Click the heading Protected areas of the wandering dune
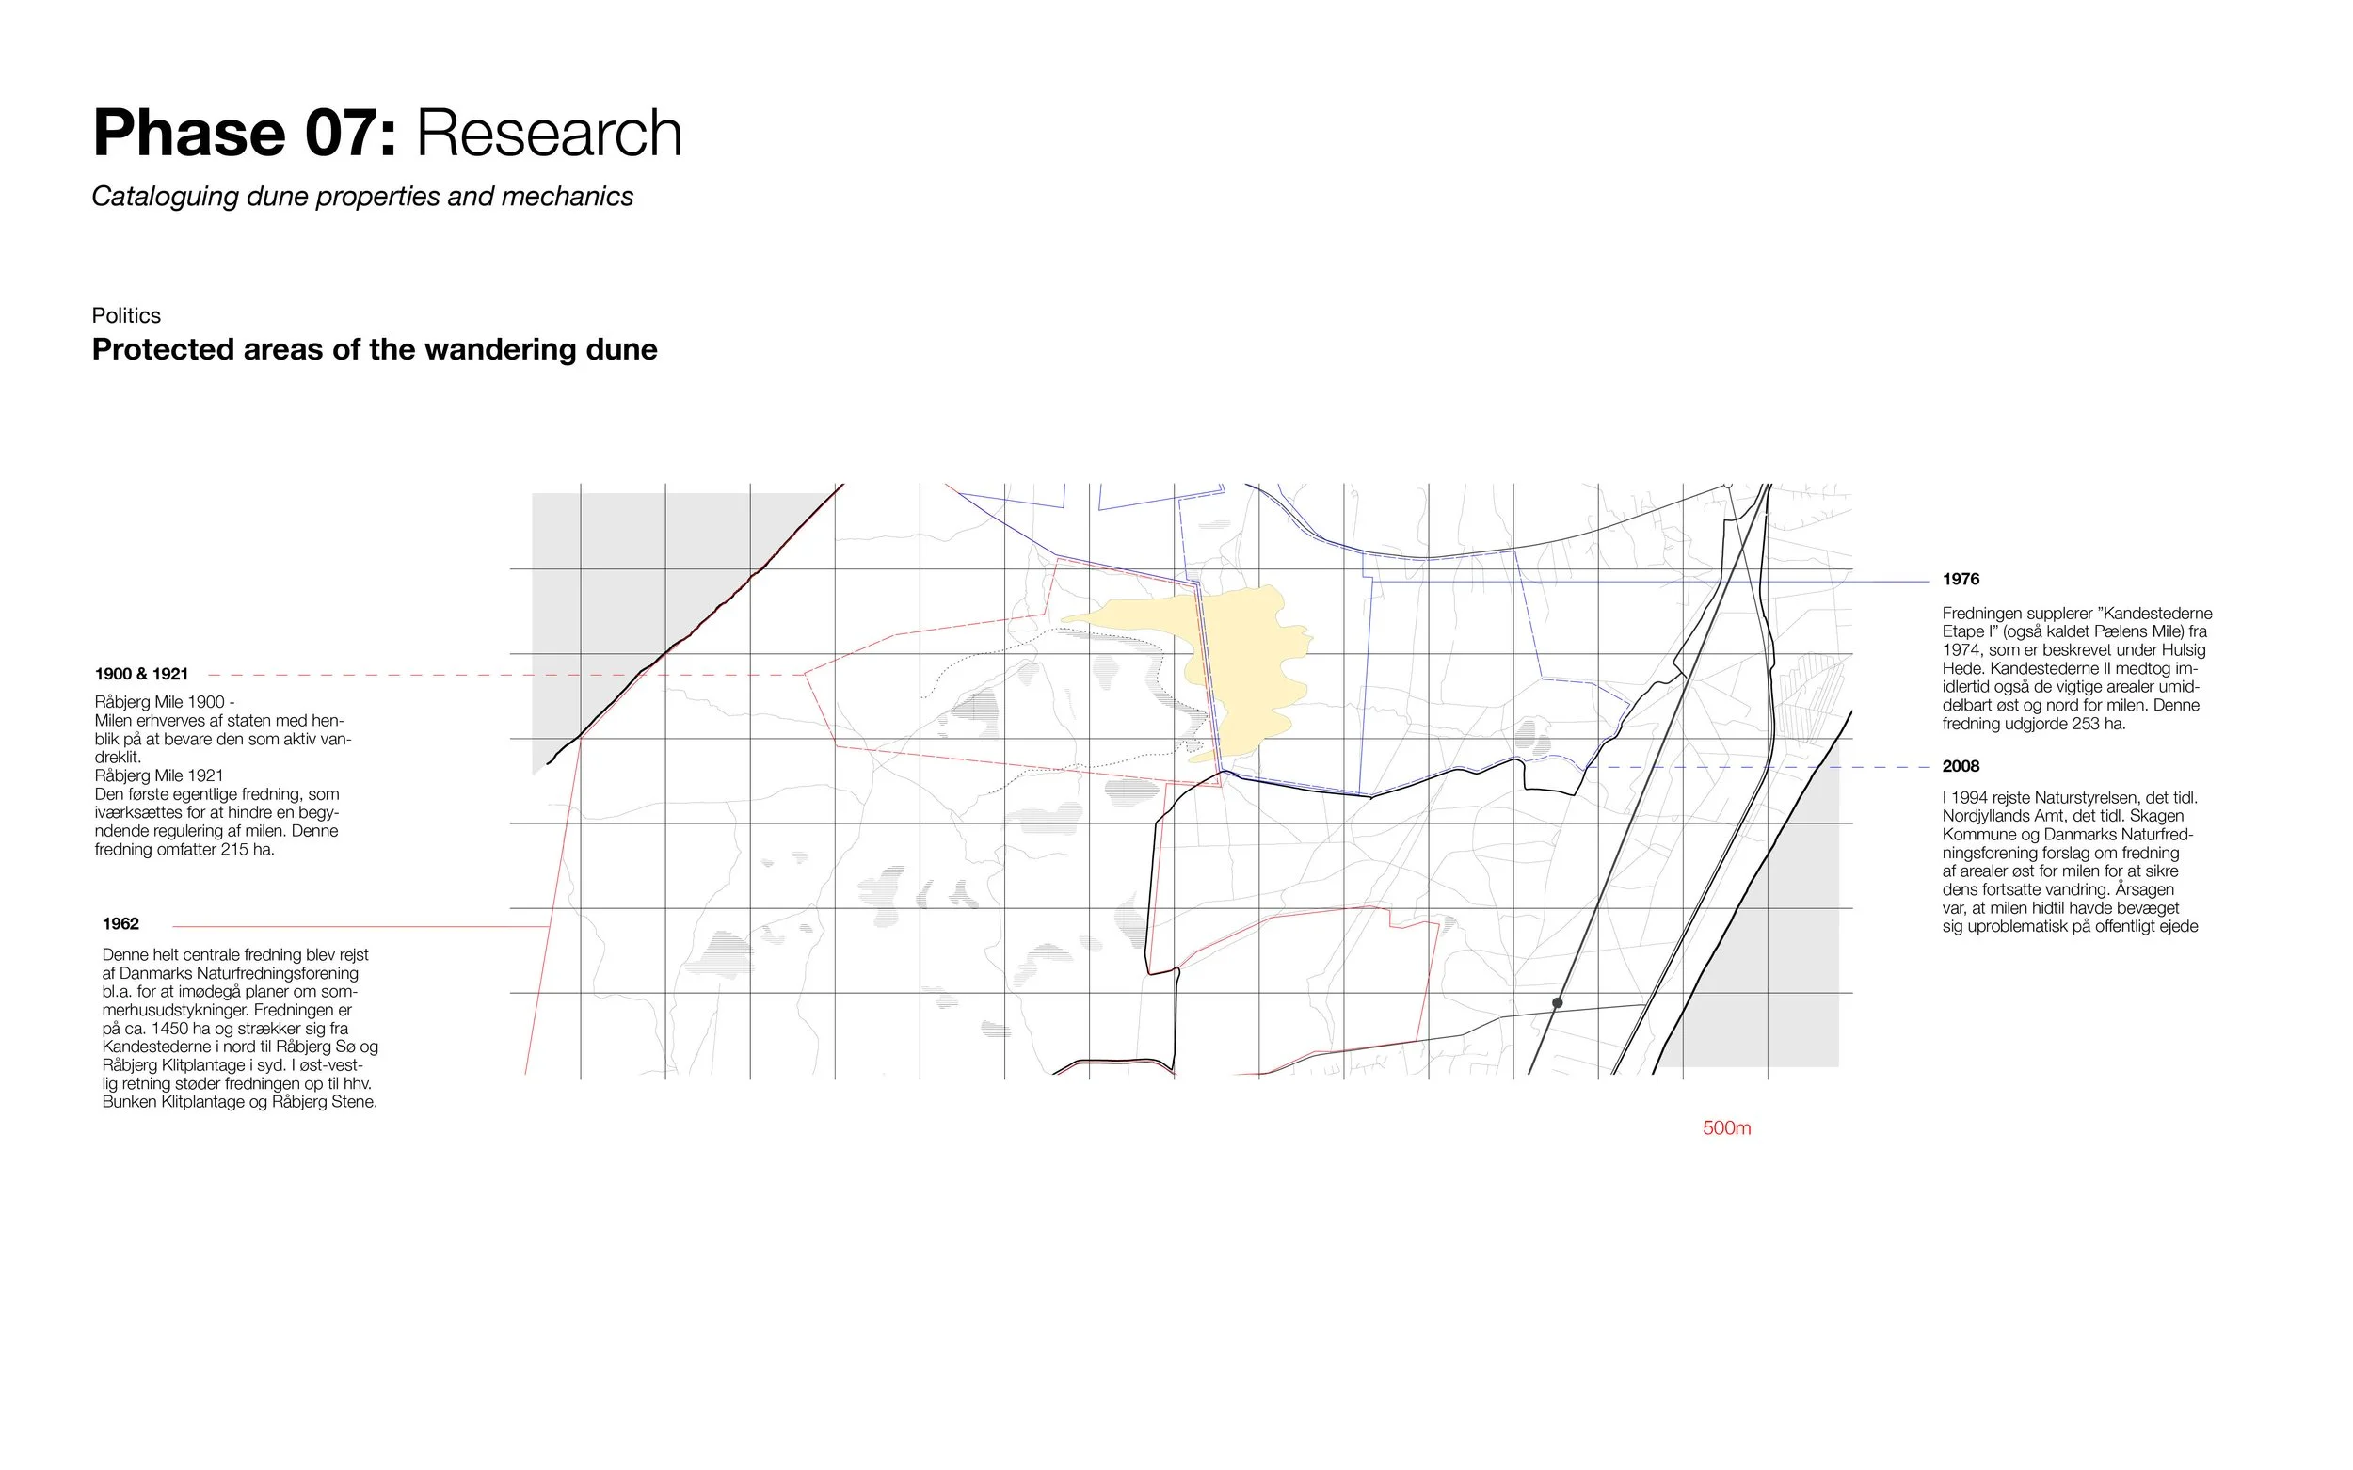This screenshot has width=2353, height=1470. click(375, 349)
